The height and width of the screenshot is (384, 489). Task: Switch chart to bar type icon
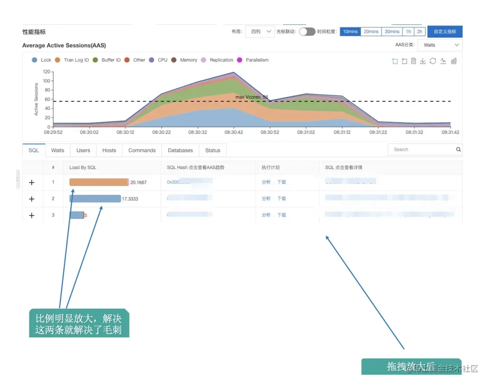454,61
